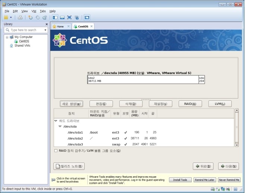
Task: Open the VM menu
Action: 34,11
